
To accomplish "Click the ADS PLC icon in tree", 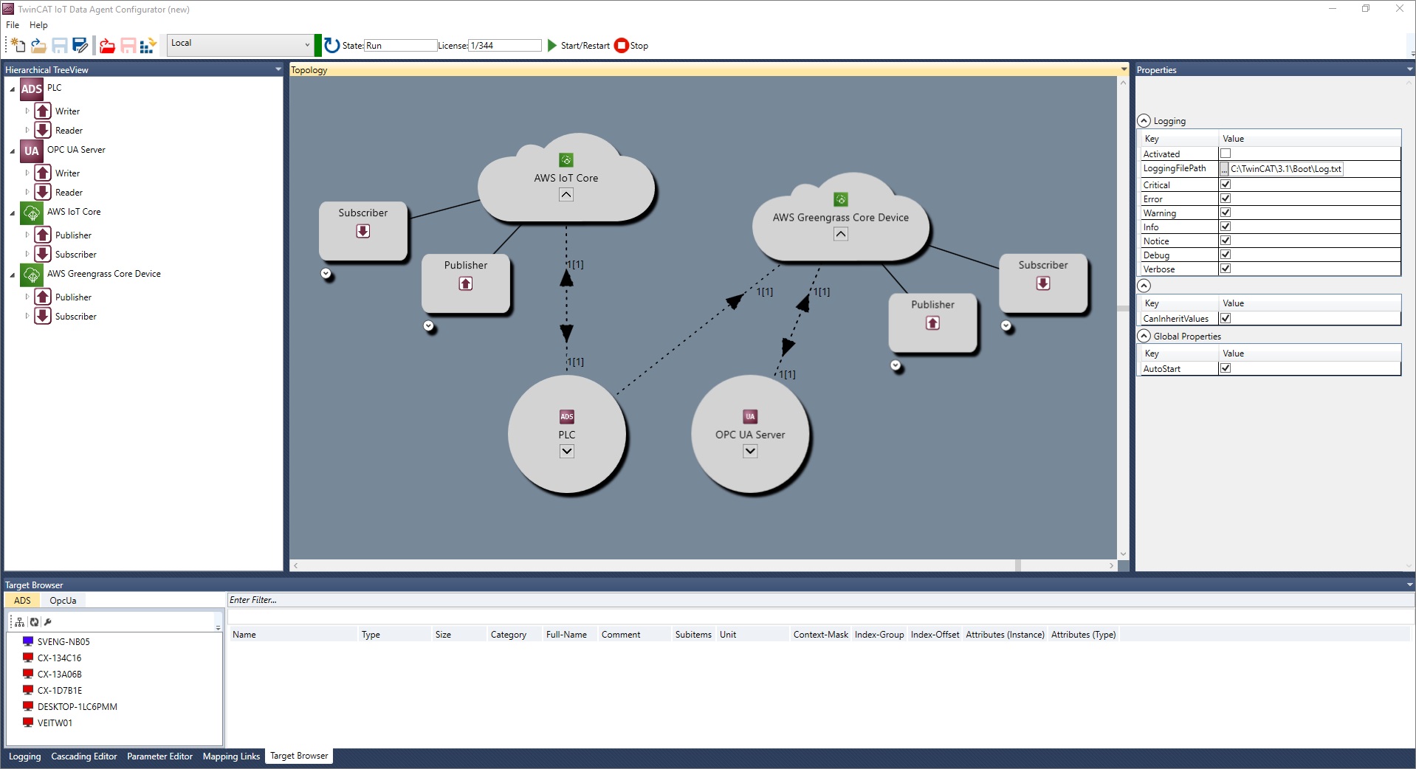I will click(31, 89).
